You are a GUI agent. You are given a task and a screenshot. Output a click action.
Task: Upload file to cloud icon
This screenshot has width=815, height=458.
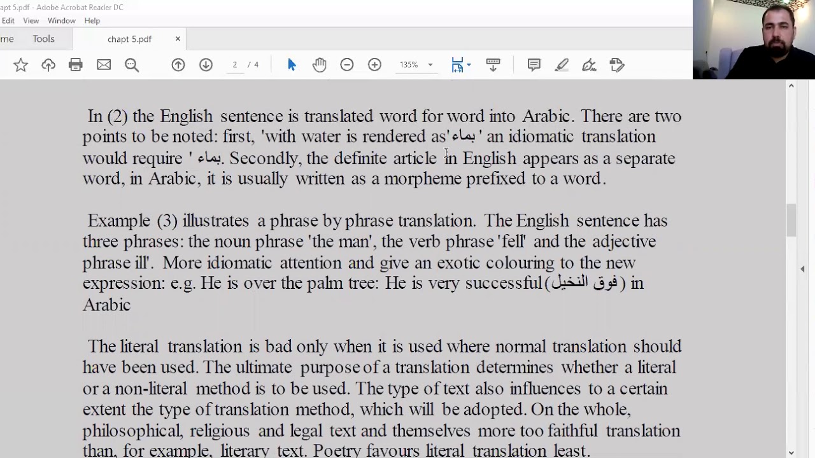(x=48, y=65)
